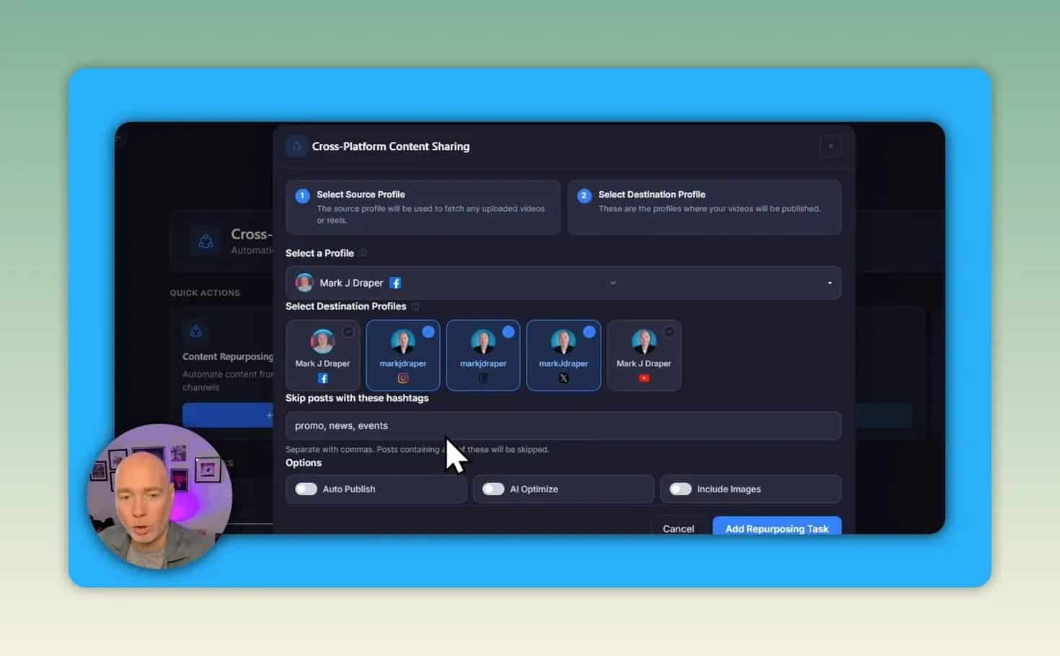Tick the check circle on the Facebook destination card
Screen dimensions: 1060x656
pyautogui.click(x=348, y=332)
